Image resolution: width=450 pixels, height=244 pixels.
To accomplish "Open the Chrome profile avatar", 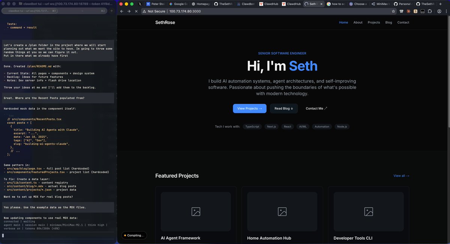I will click(439, 11).
